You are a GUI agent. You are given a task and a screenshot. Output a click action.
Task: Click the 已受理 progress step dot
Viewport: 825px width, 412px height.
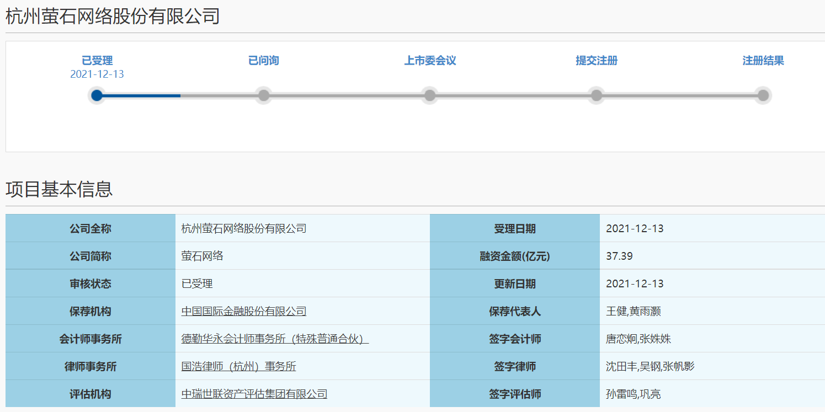click(97, 95)
